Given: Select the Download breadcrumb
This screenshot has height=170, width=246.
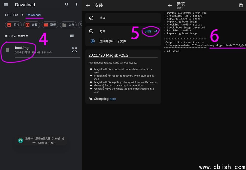Looking at the screenshot, I should (33, 15).
